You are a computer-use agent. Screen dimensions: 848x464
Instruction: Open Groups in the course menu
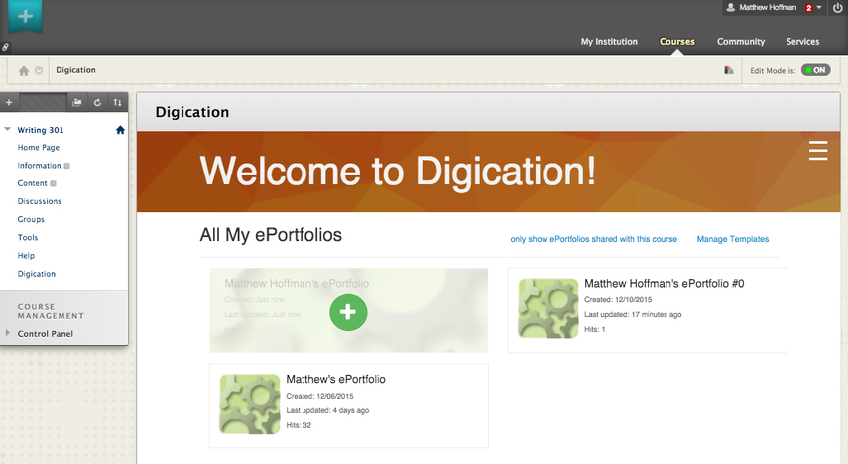click(31, 219)
